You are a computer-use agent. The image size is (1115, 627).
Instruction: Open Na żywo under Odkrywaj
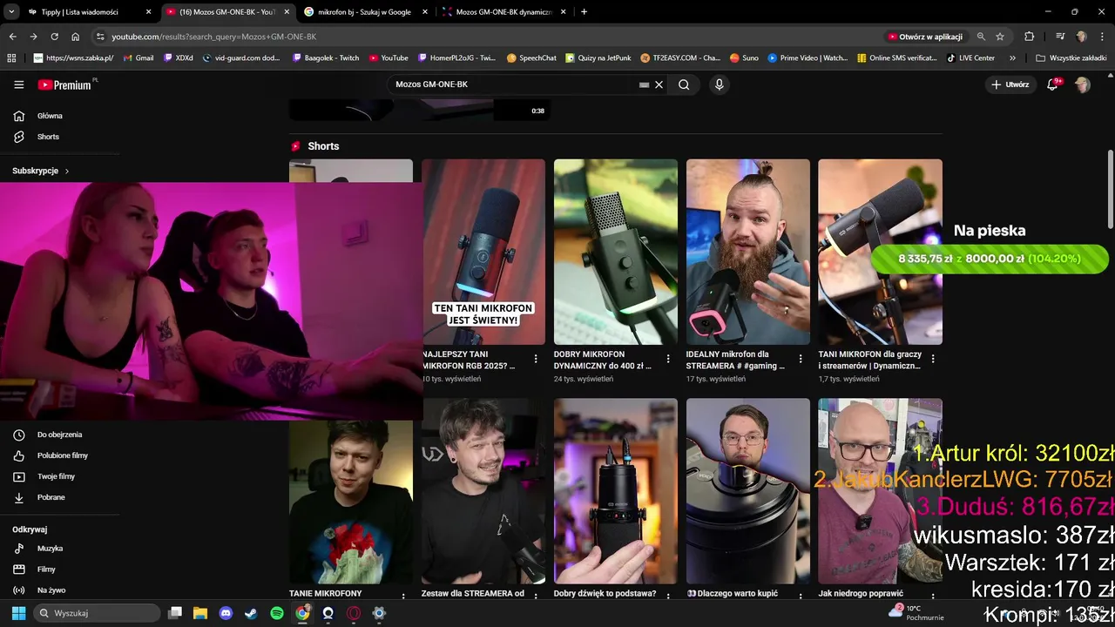51,590
